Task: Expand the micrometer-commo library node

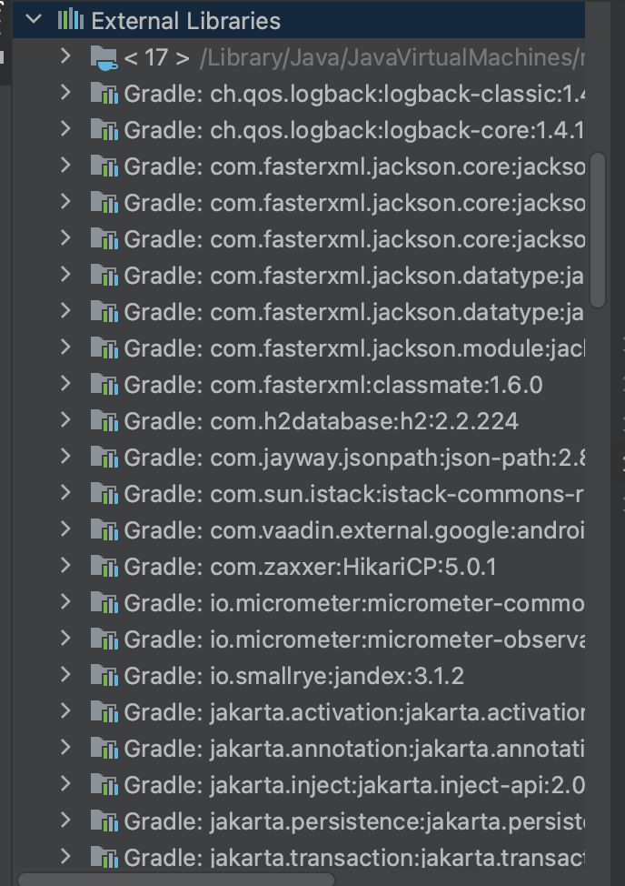Action: pyautogui.click(x=65, y=601)
